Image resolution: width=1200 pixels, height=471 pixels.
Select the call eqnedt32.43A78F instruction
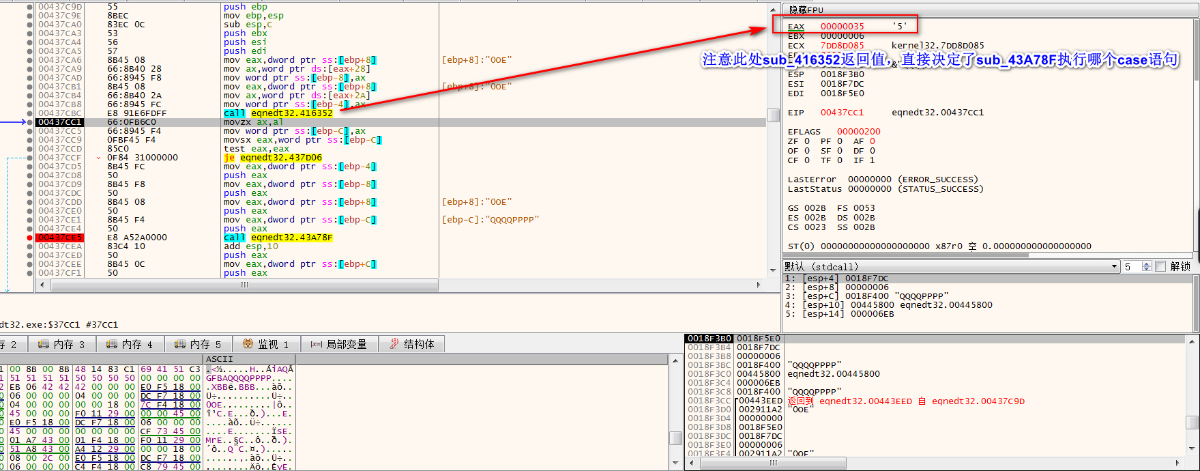[278, 238]
